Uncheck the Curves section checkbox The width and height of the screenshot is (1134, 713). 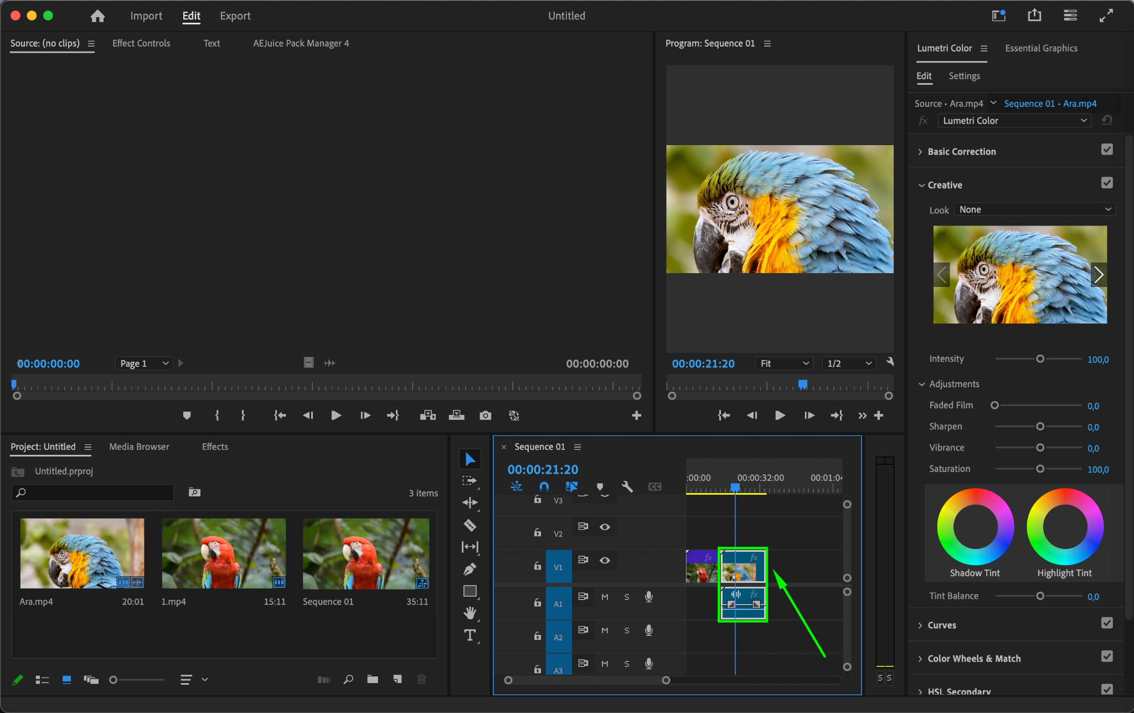point(1106,623)
